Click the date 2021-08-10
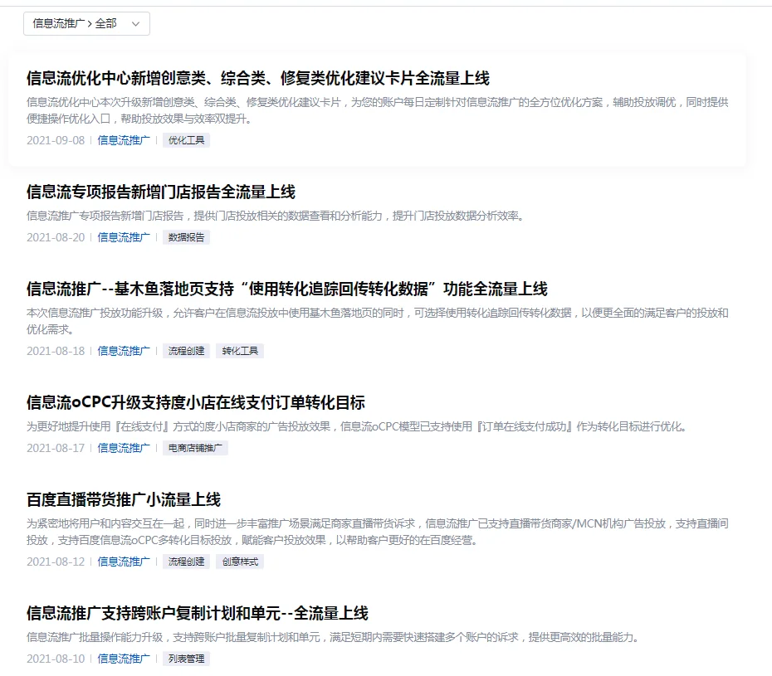This screenshot has width=772, height=676. tap(56, 659)
